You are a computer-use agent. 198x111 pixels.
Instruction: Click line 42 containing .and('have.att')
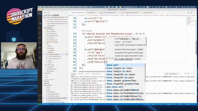97,62
